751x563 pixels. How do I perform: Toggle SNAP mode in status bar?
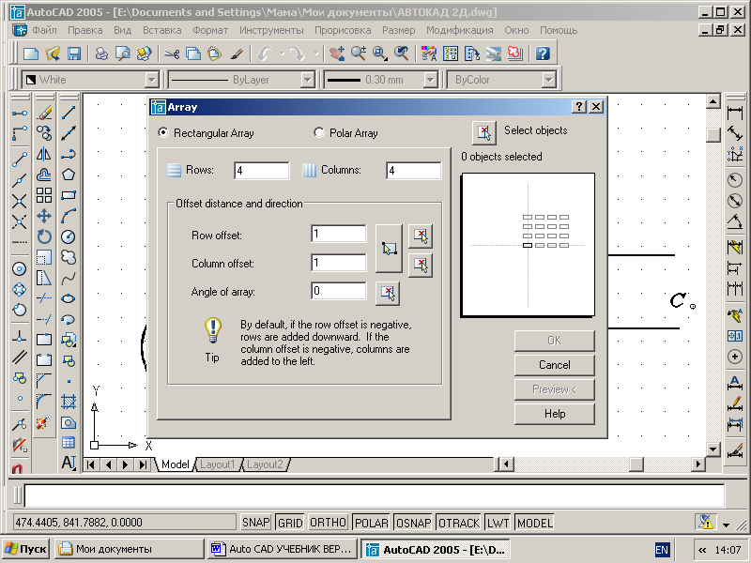[255, 523]
